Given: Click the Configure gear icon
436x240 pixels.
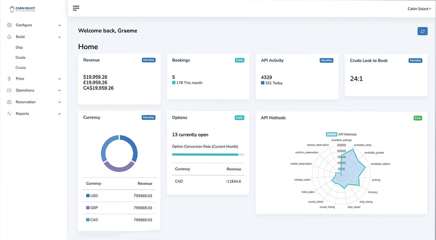Looking at the screenshot, I should click(9, 25).
